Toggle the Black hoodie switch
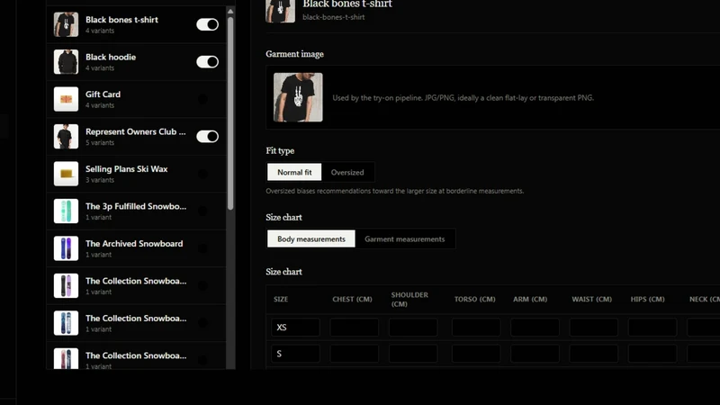 (x=207, y=61)
